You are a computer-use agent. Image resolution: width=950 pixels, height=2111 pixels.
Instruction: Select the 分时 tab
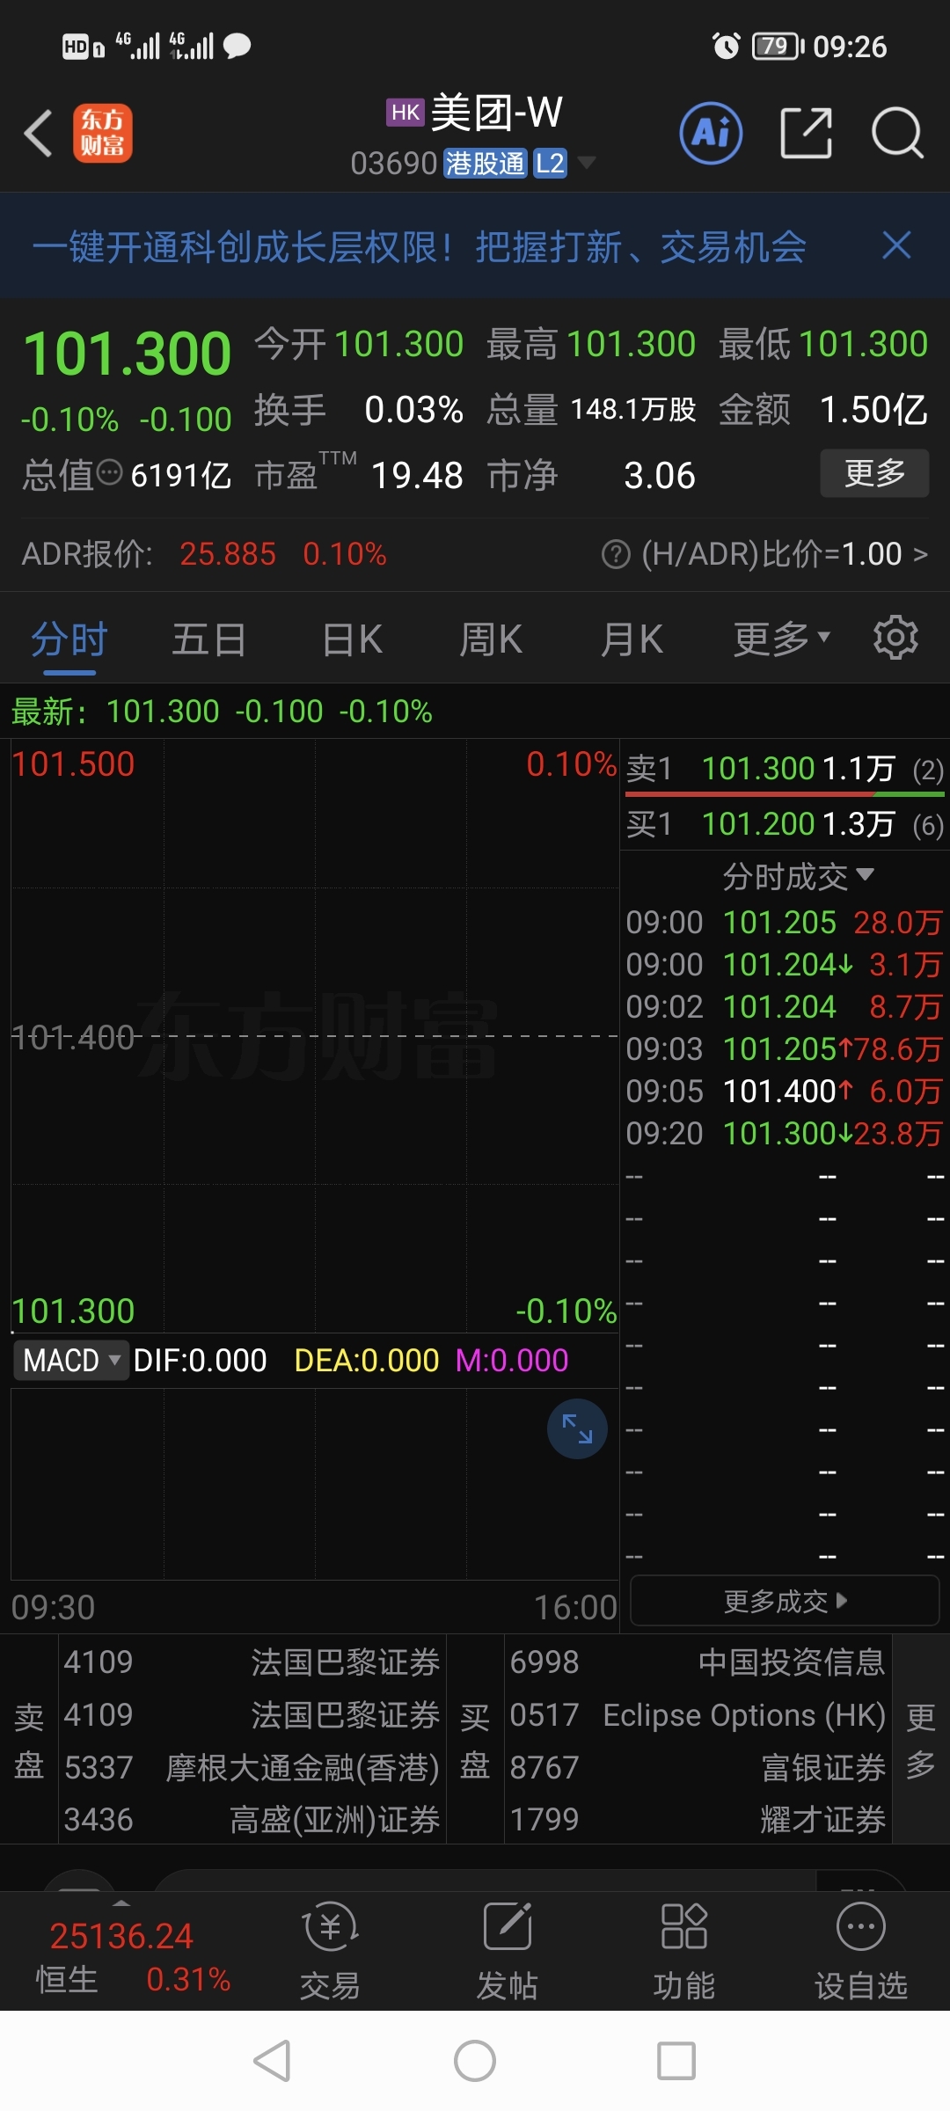[x=69, y=639]
